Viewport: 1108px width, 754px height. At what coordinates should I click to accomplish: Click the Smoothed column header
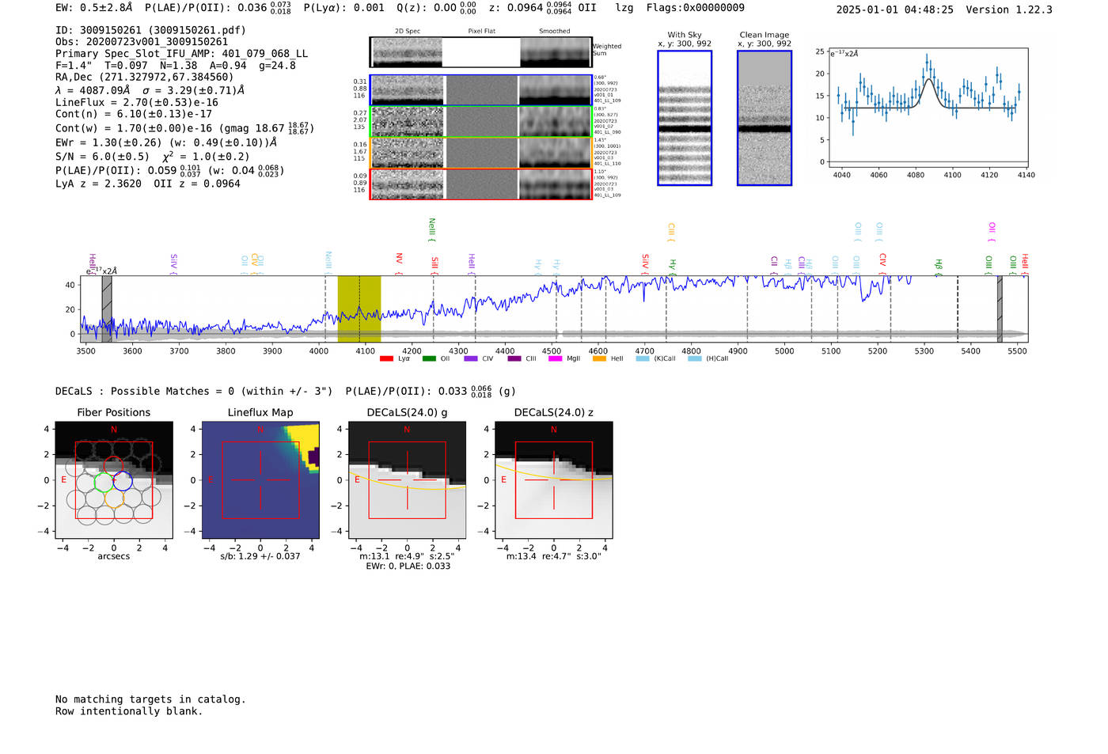[554, 31]
